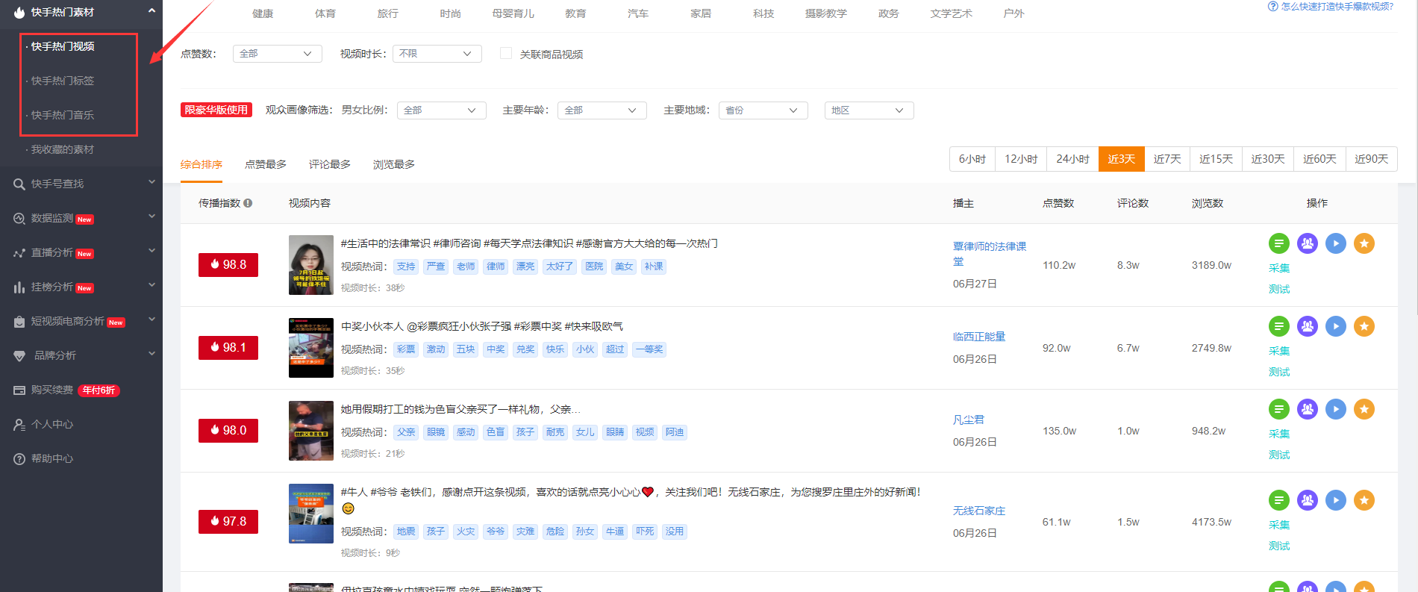The image size is (1418, 592).
Task: Open the 省份 dropdown
Action: pos(763,110)
